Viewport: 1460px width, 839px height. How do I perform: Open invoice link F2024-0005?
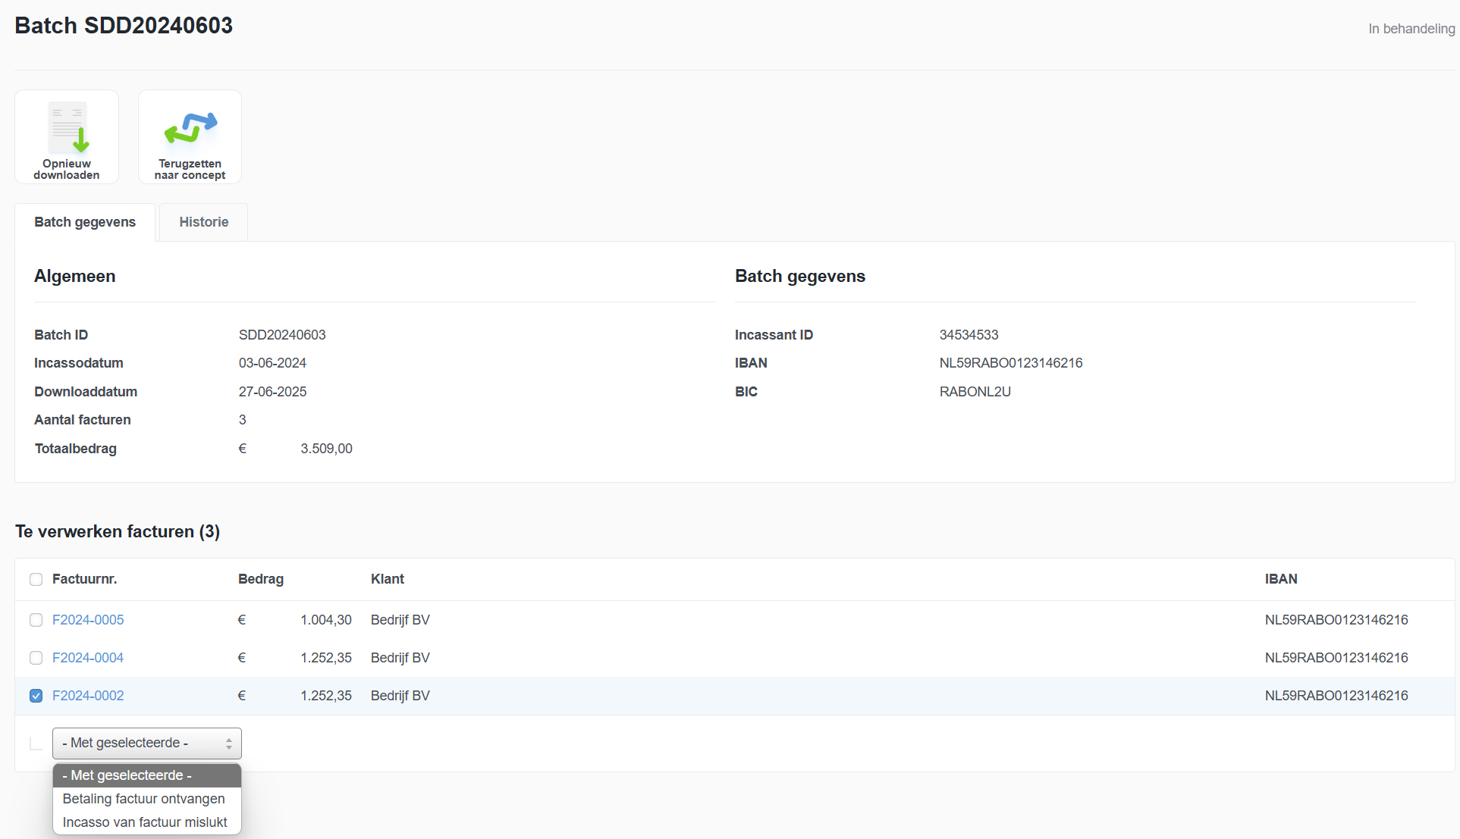(x=88, y=620)
